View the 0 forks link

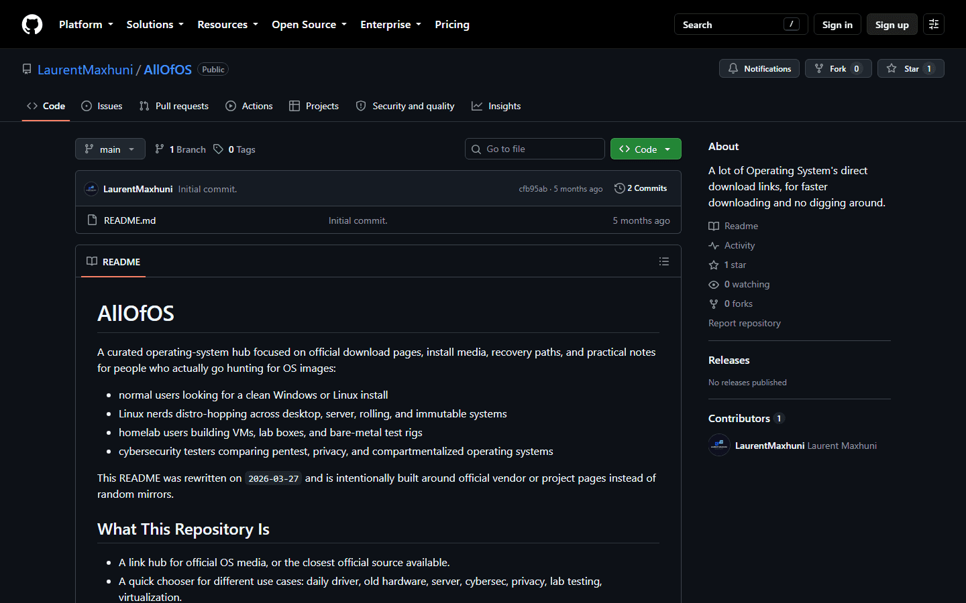(x=731, y=304)
